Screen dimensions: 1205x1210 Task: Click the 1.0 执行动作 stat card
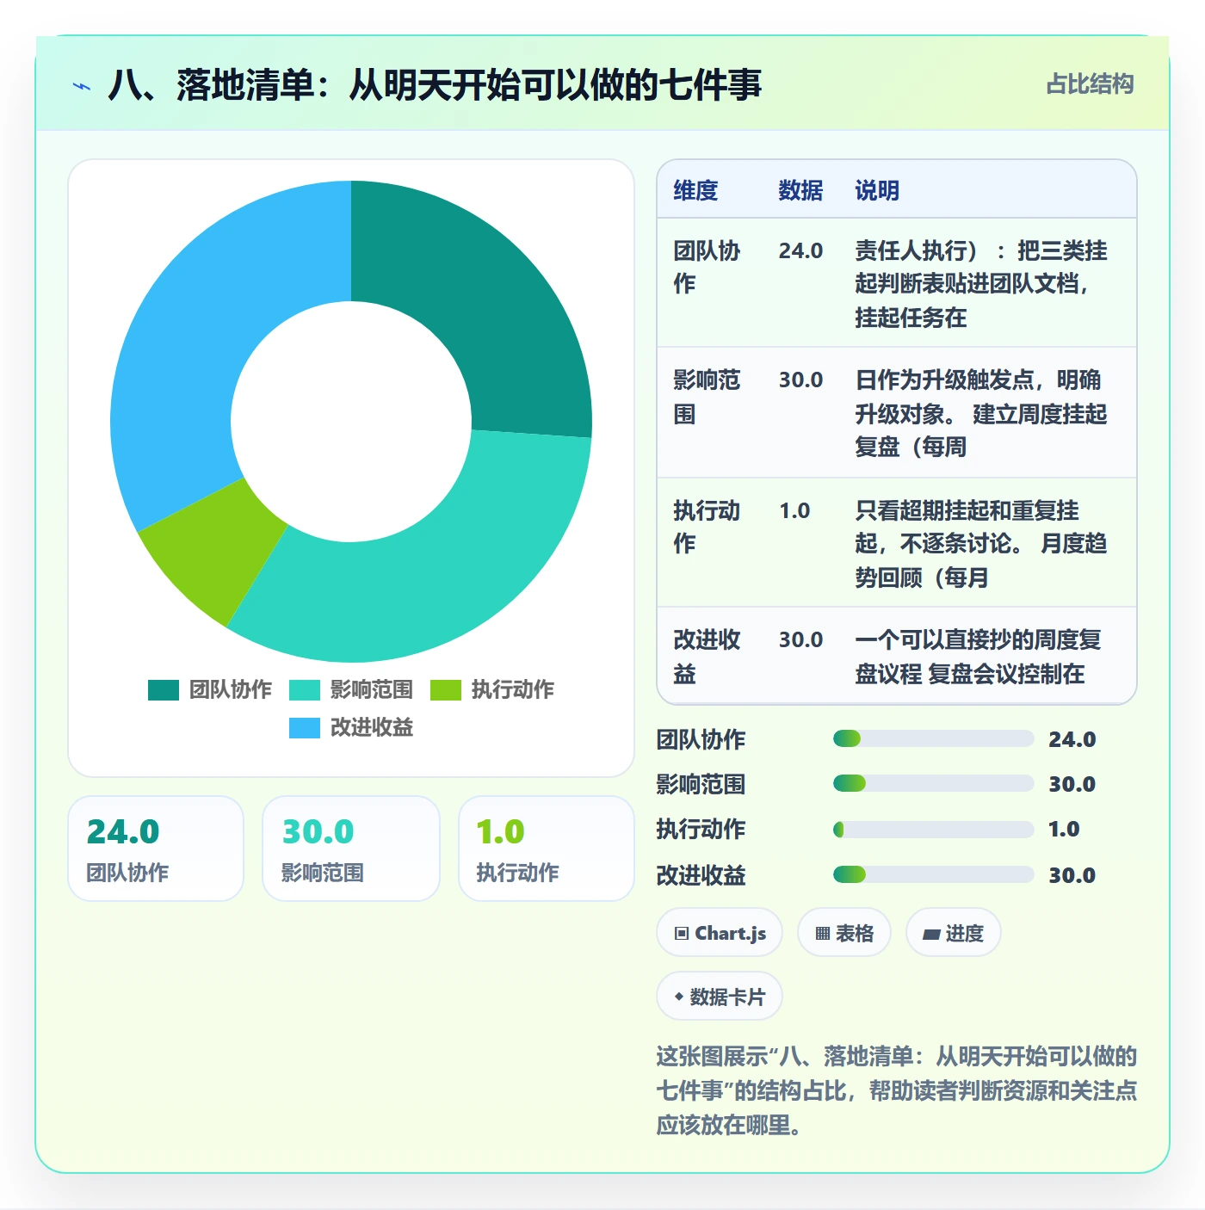547,849
